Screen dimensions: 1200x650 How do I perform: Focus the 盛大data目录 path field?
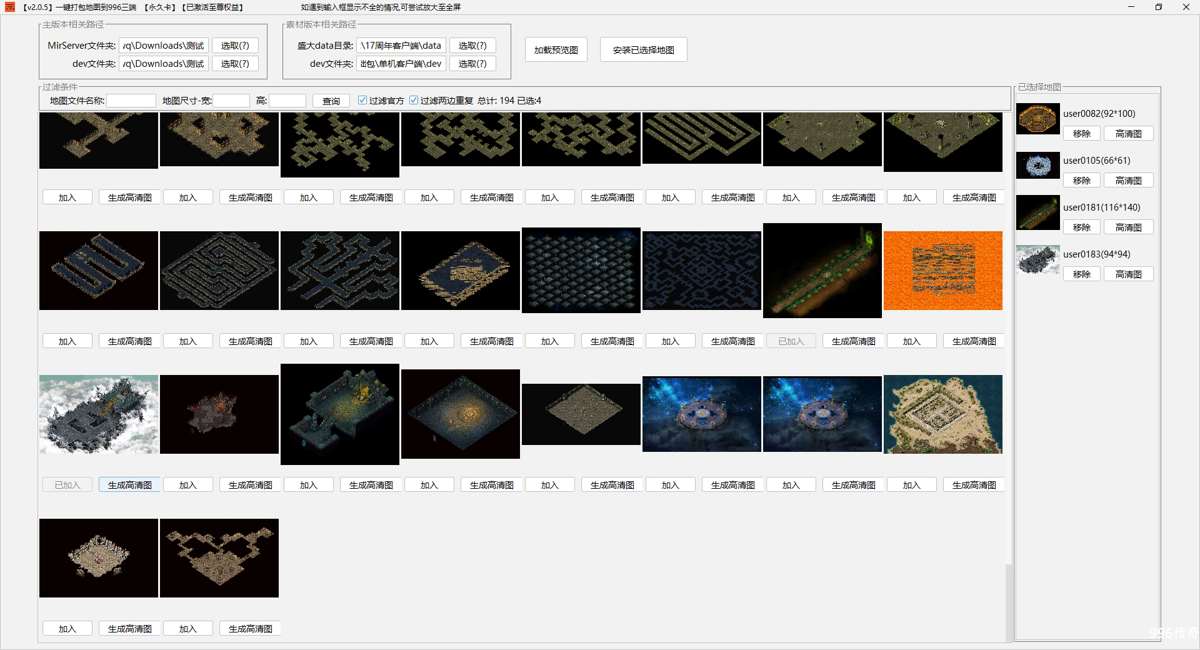[x=401, y=46]
